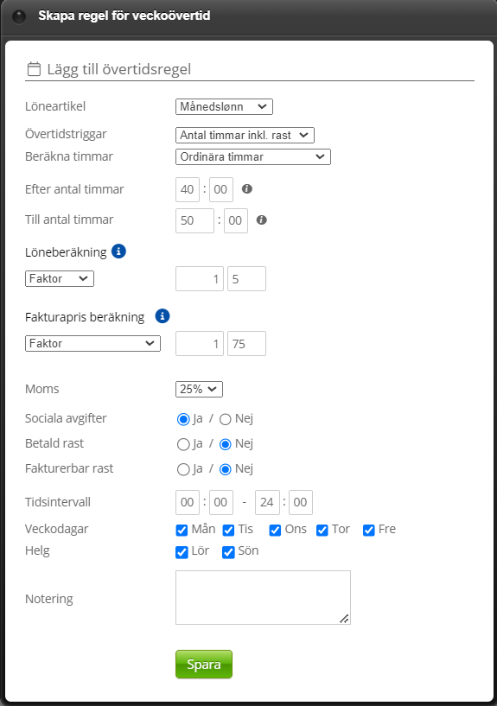Open Faktor dropdown under Fakturapris beräkning
Viewport: 497px width, 706px height.
tap(92, 344)
